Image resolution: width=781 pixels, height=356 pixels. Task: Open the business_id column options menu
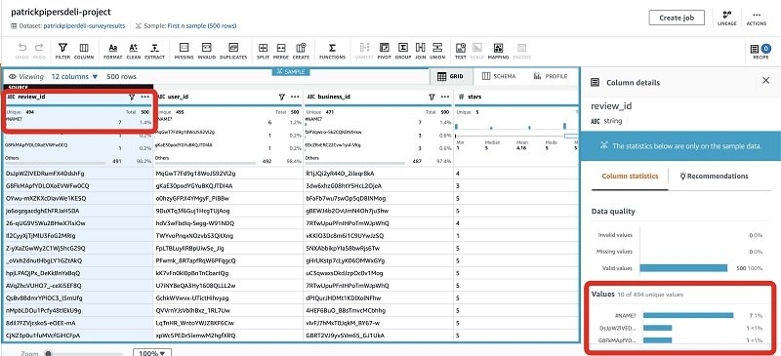445,98
